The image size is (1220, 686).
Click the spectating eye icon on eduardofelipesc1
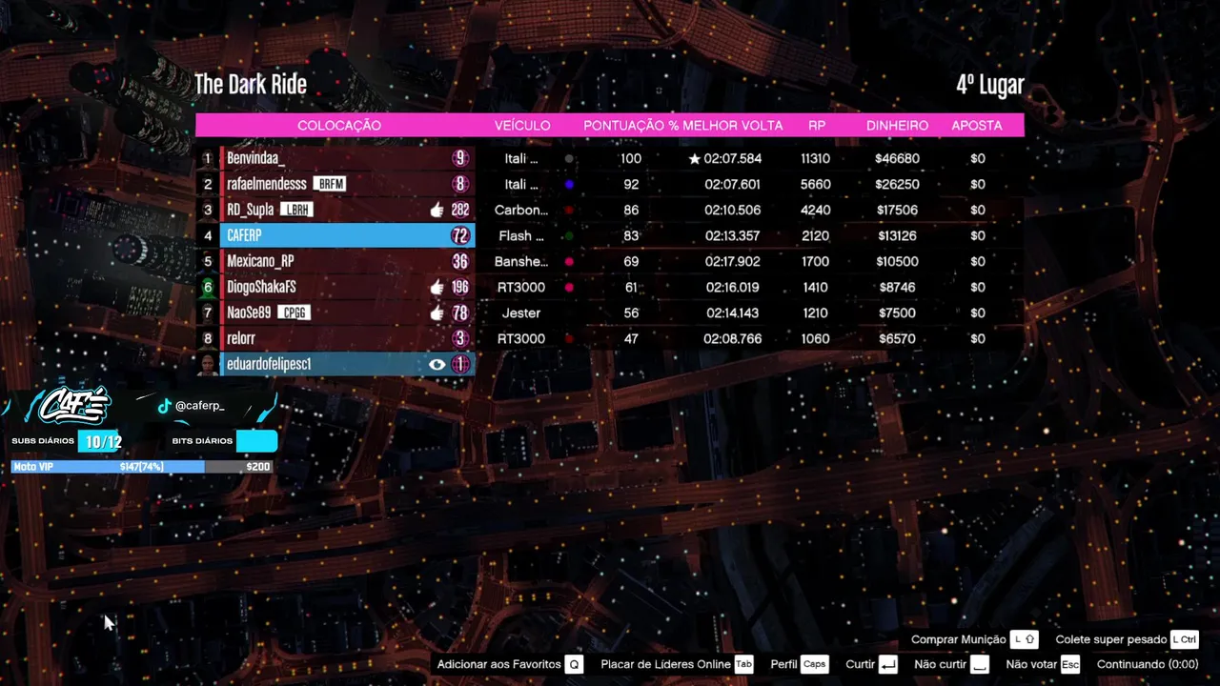coord(437,364)
